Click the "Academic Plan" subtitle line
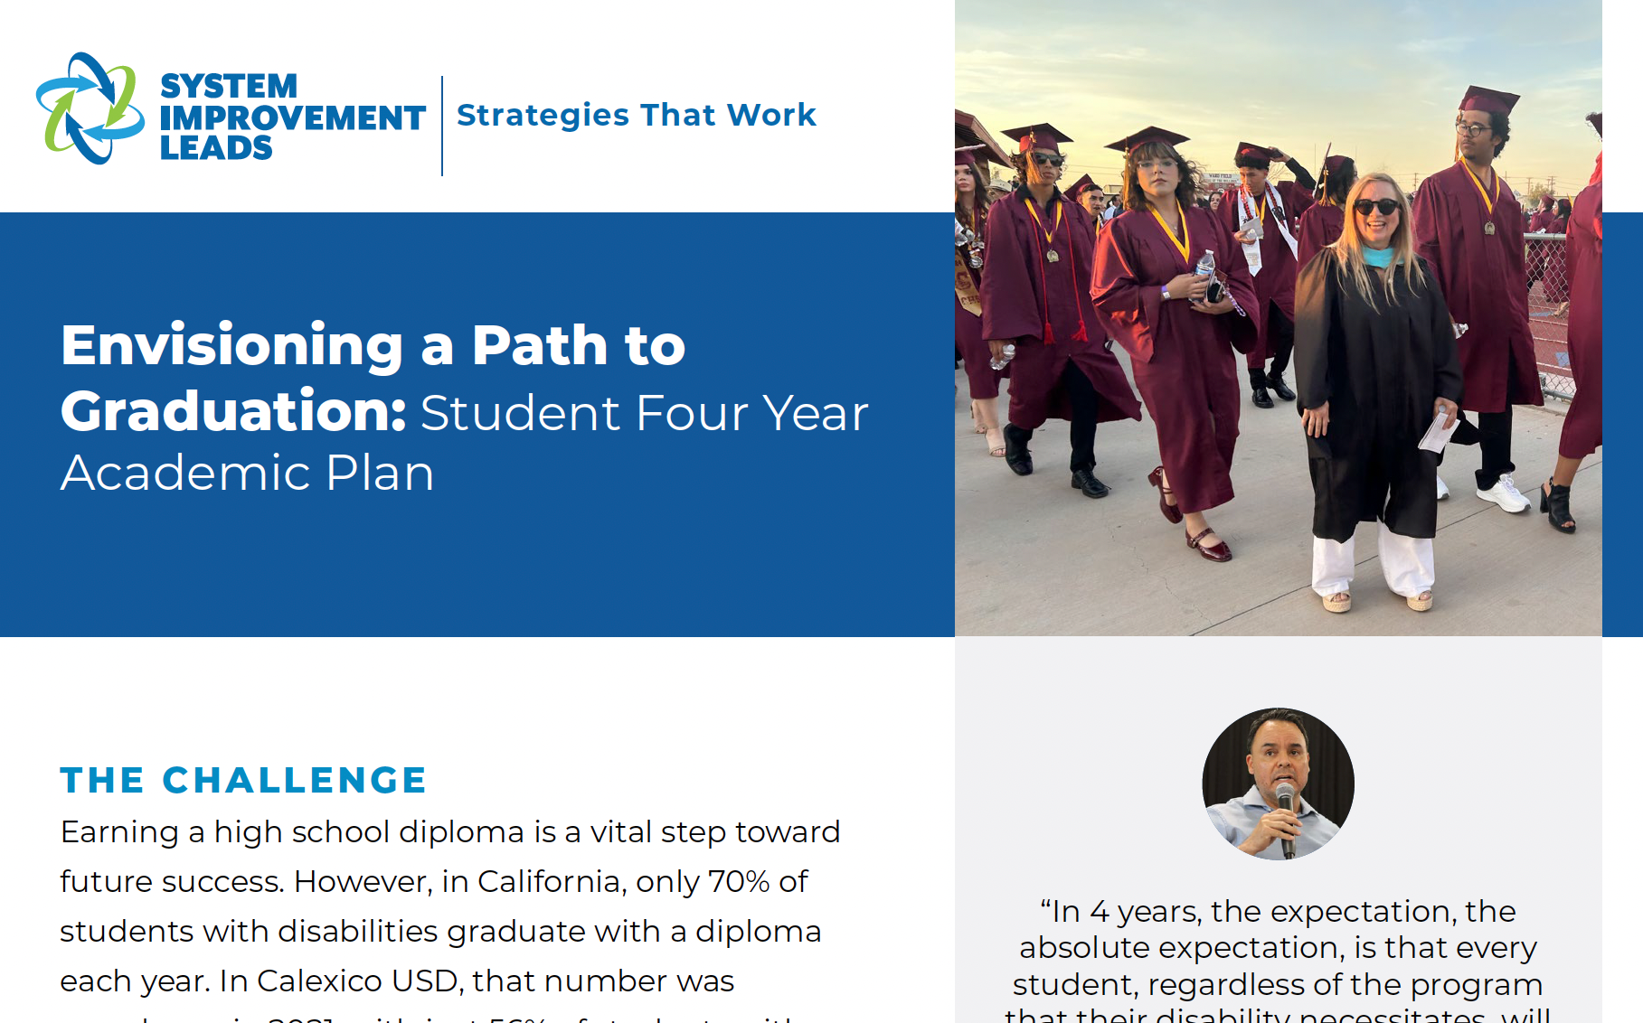The height and width of the screenshot is (1023, 1643). (x=247, y=473)
